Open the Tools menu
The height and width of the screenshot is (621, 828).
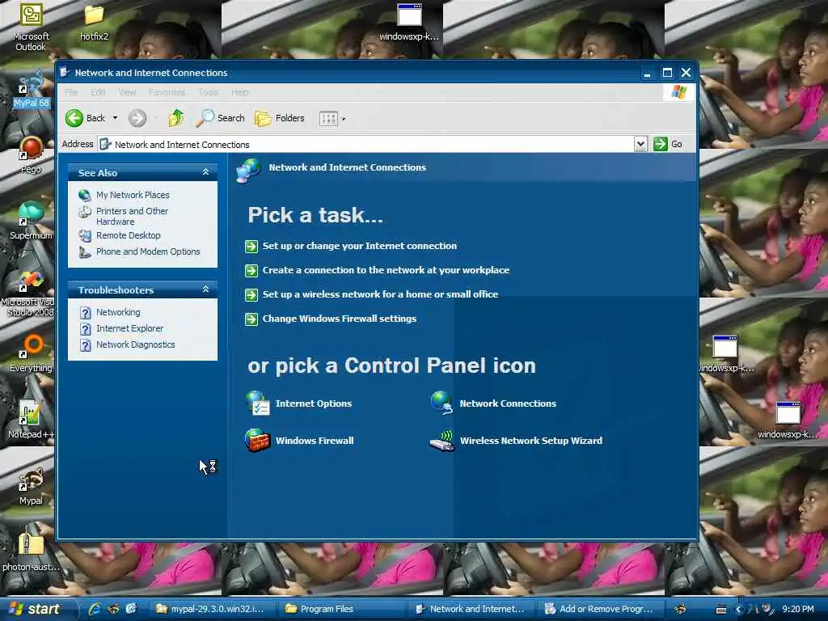click(208, 92)
